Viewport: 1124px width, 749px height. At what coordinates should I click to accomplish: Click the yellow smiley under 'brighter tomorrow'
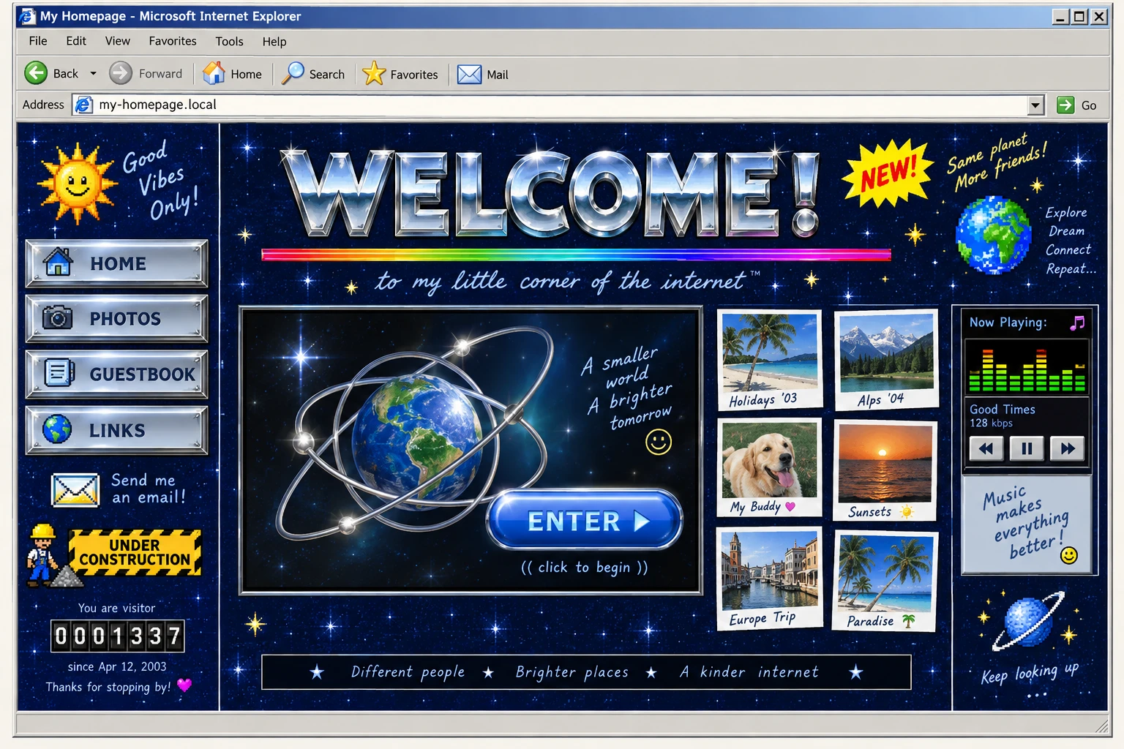coord(659,441)
